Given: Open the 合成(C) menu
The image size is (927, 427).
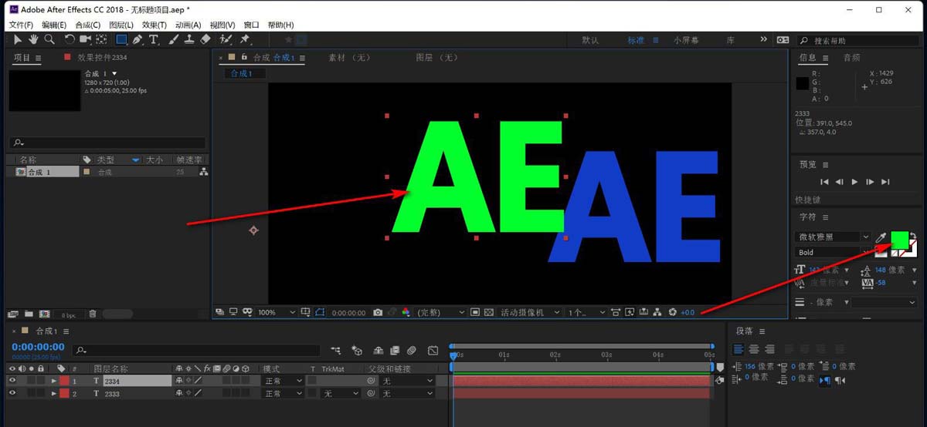Looking at the screenshot, I should 88,25.
